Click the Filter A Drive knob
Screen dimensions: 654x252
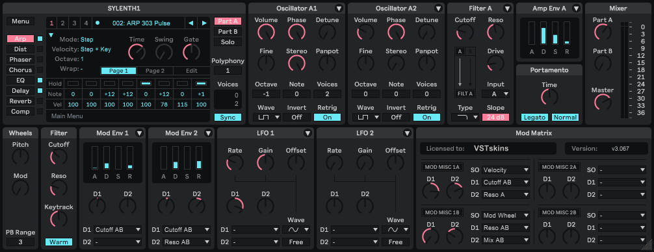[495, 63]
